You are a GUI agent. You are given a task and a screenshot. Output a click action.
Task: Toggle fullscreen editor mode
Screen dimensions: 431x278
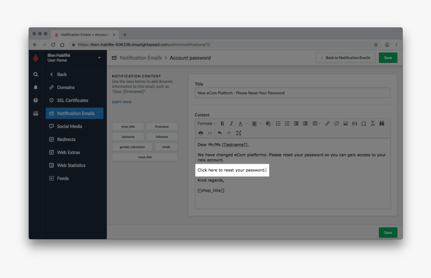click(239, 133)
